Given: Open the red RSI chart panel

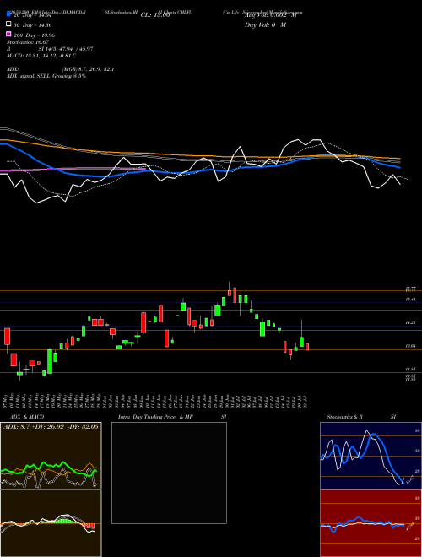Looking at the screenshot, I should [371, 523].
